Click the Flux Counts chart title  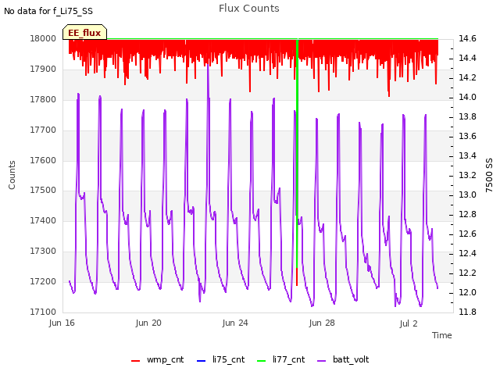point(249,9)
